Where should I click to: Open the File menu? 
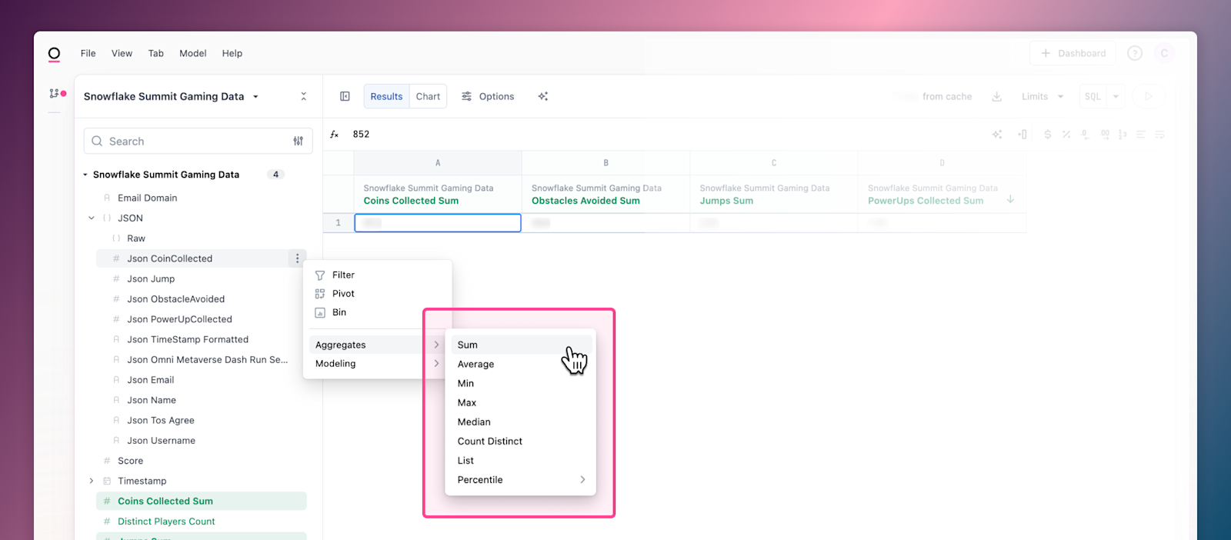pyautogui.click(x=88, y=53)
